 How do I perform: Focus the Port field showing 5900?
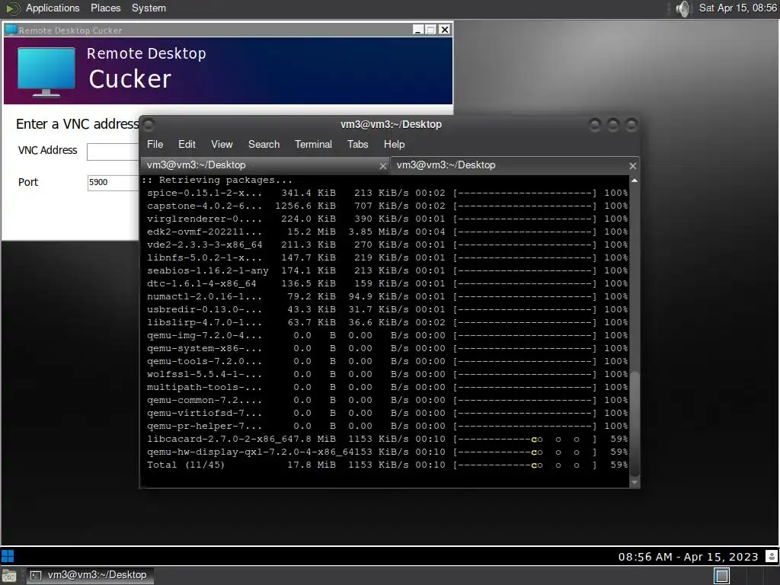113,183
